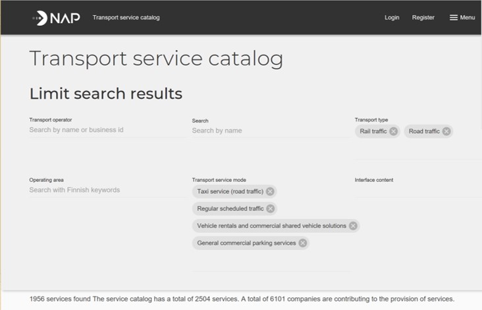Focus the Search by name field
482x310 pixels.
(x=271, y=131)
